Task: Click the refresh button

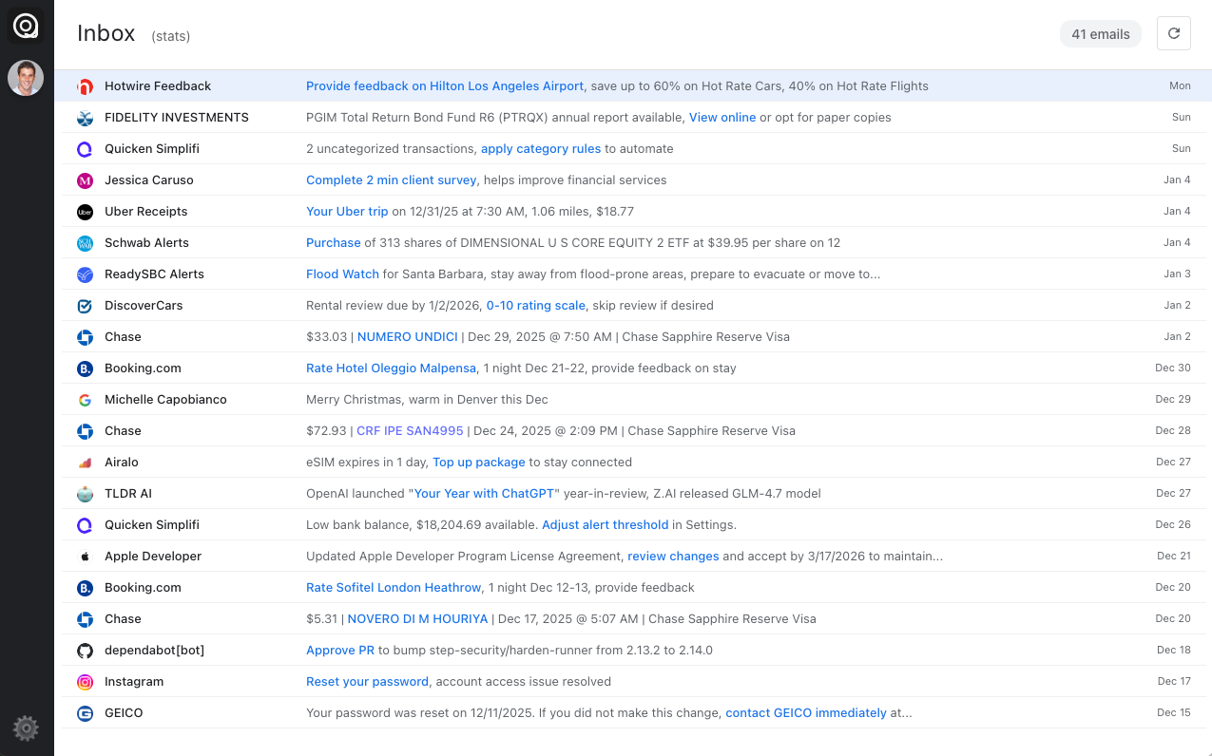Action: (1173, 32)
